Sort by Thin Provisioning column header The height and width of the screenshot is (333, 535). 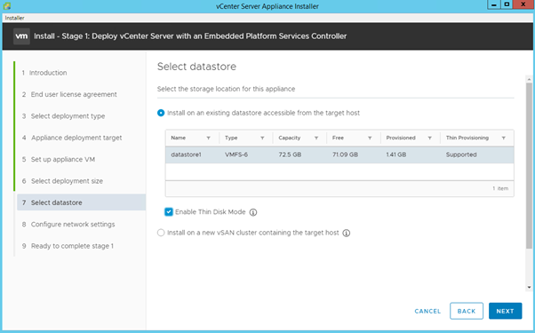[x=467, y=138]
